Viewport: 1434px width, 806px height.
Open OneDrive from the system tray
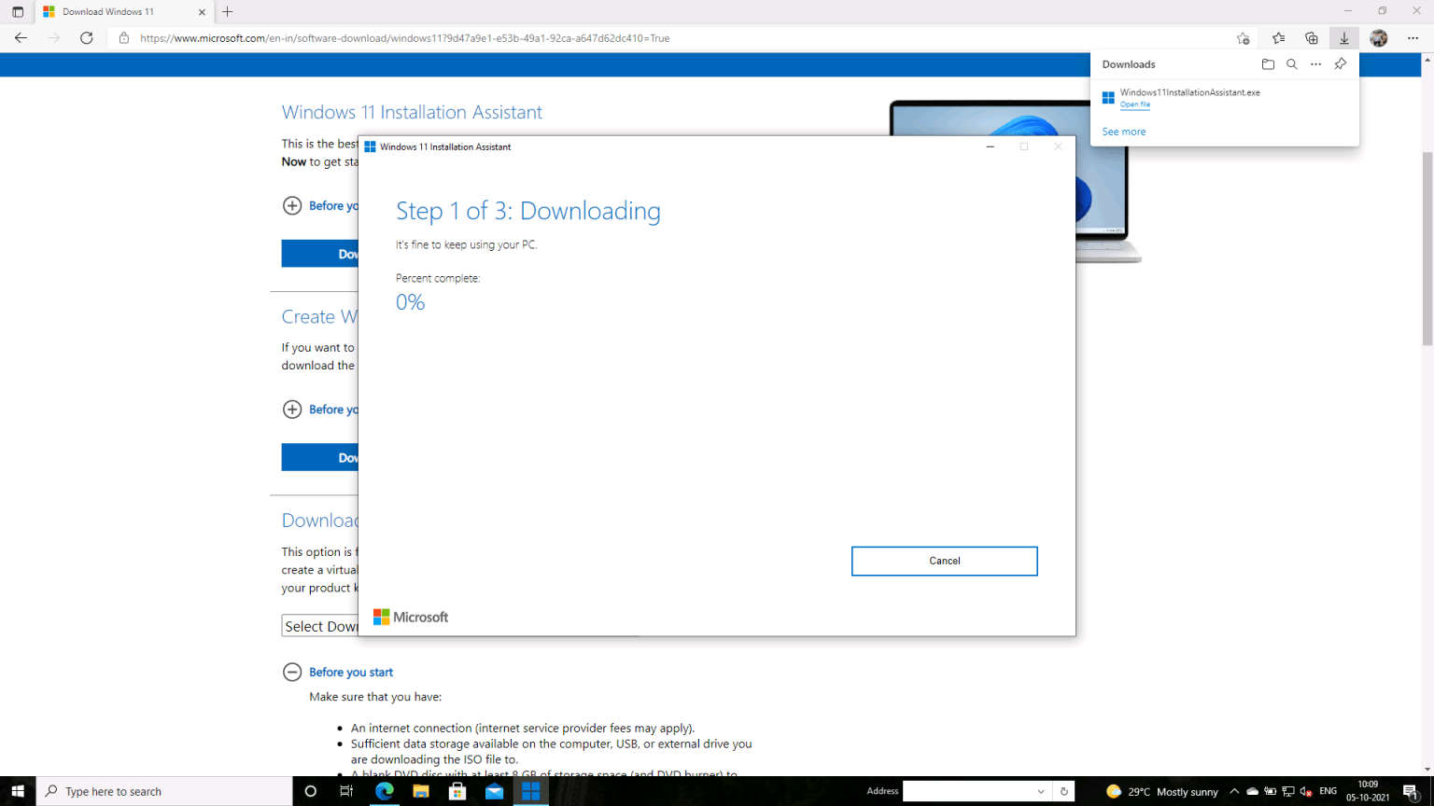tap(1252, 791)
